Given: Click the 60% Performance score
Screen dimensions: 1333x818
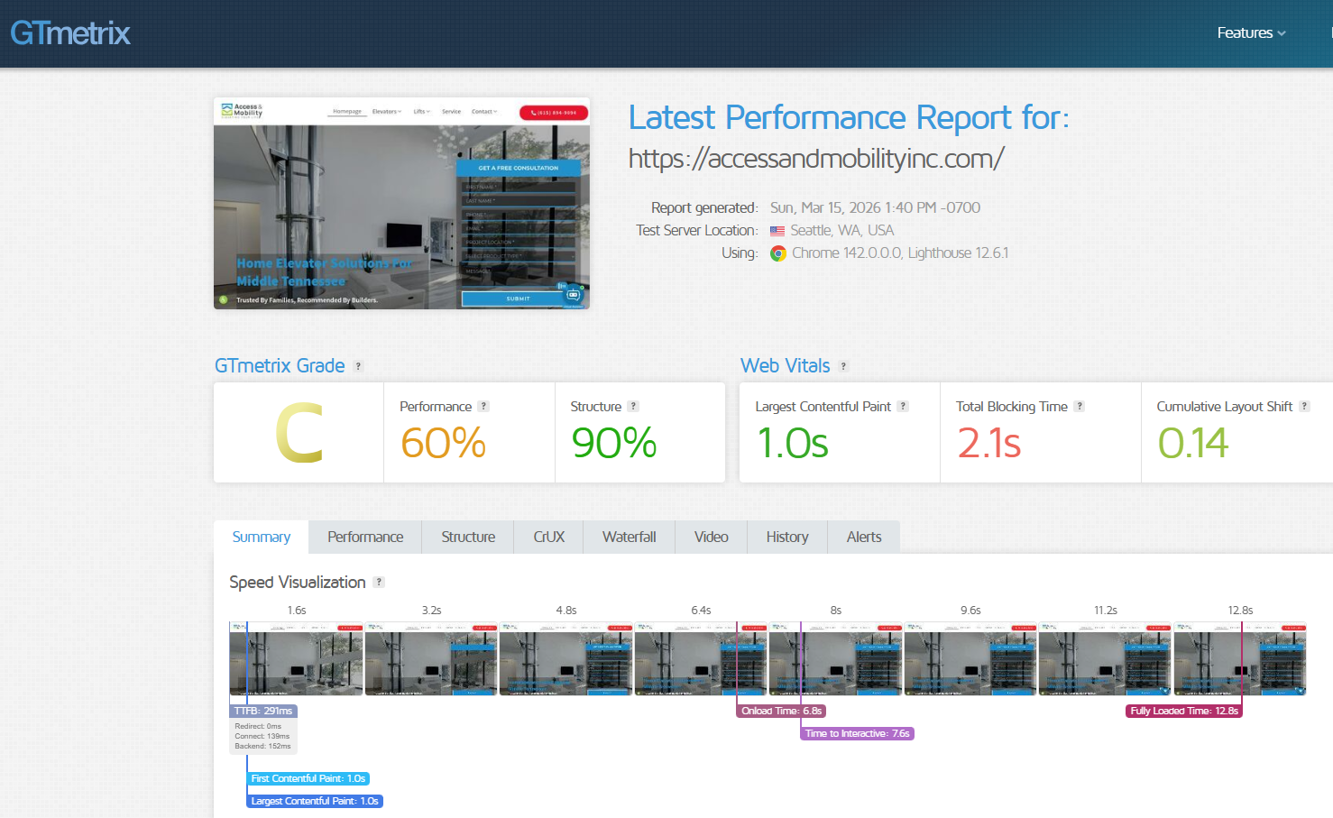Looking at the screenshot, I should coord(443,443).
